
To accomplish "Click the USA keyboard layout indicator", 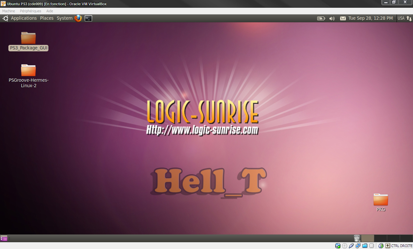I will 401,18.
